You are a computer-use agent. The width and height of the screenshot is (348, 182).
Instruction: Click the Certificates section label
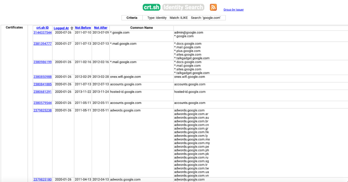[14, 27]
